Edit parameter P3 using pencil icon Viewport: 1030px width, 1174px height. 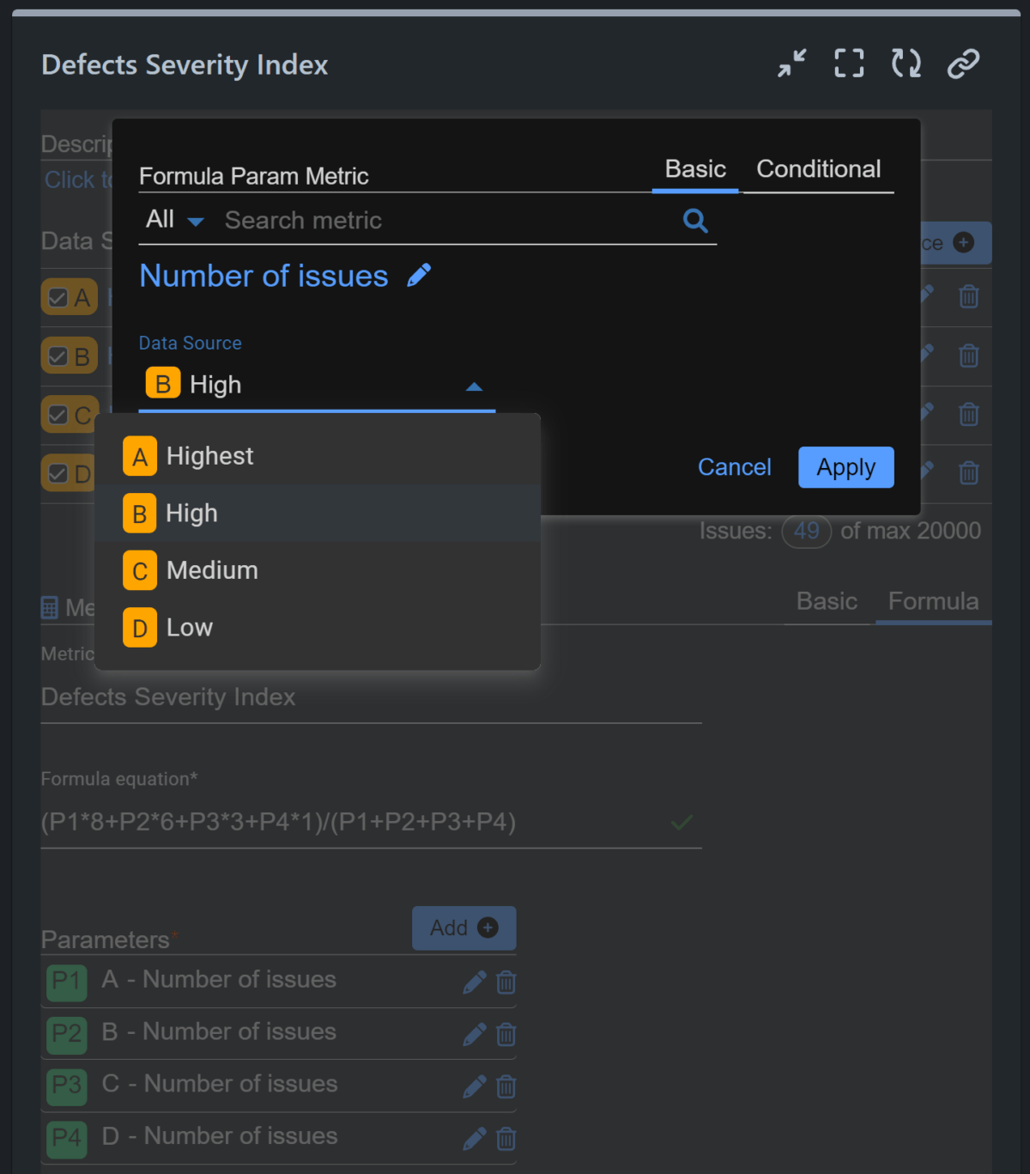click(x=474, y=1086)
